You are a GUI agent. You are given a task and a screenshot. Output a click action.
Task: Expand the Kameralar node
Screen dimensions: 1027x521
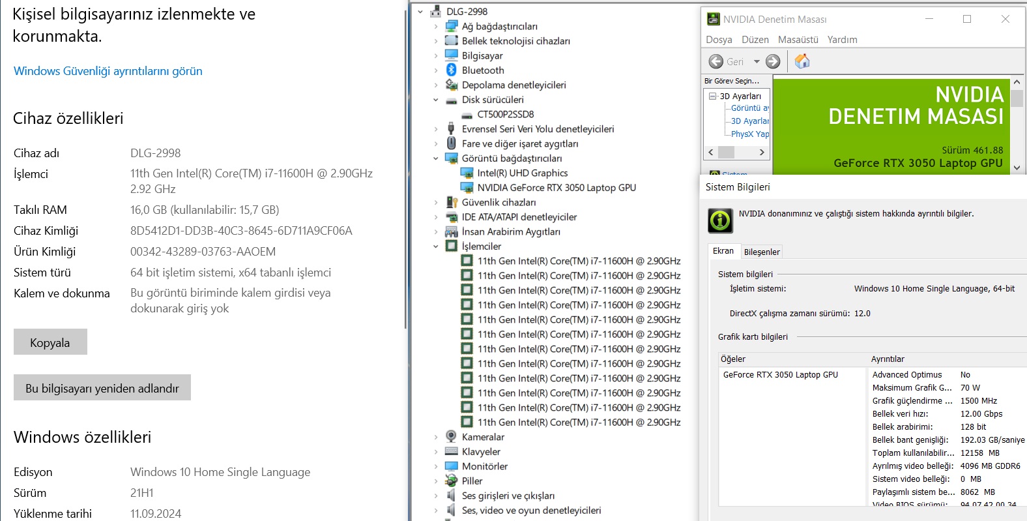436,437
